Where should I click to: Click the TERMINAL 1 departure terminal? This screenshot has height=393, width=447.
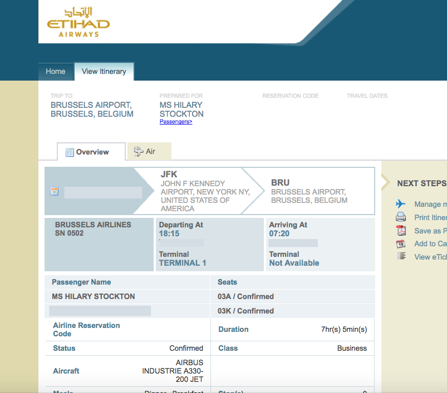[183, 263]
